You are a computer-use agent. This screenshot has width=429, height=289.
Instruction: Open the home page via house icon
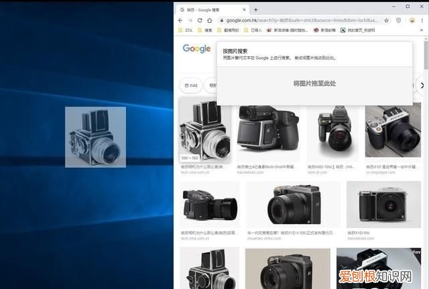[x=210, y=21]
